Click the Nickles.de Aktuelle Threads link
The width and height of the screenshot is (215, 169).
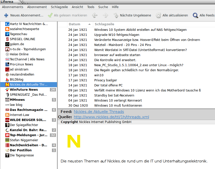click(99, 112)
